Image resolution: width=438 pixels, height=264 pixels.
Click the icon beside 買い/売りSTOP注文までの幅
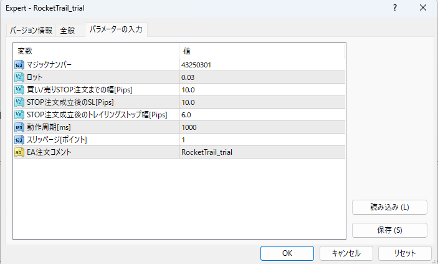tap(19, 89)
